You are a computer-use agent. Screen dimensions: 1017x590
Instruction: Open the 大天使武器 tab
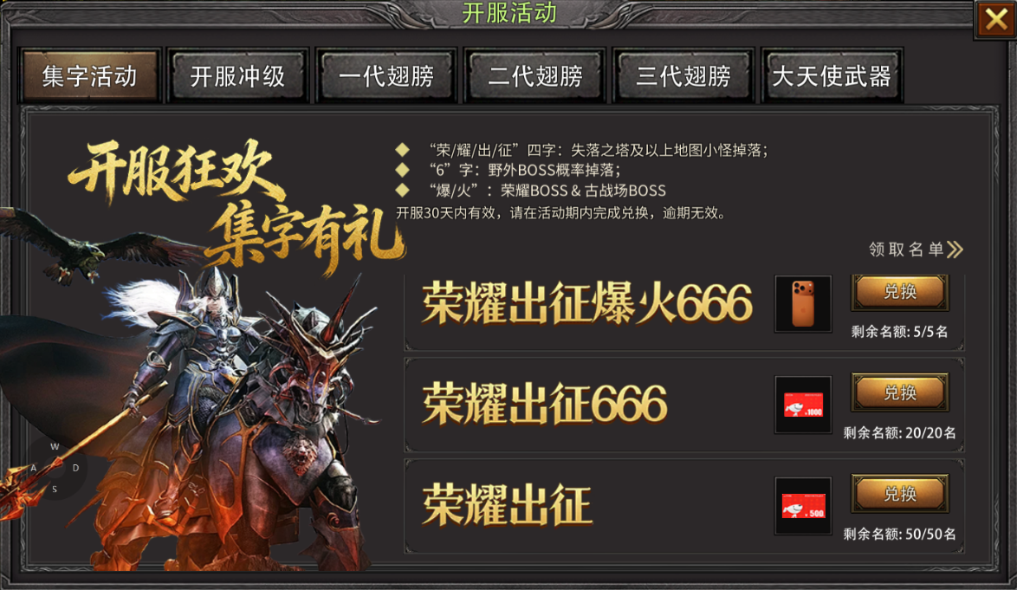pos(832,76)
